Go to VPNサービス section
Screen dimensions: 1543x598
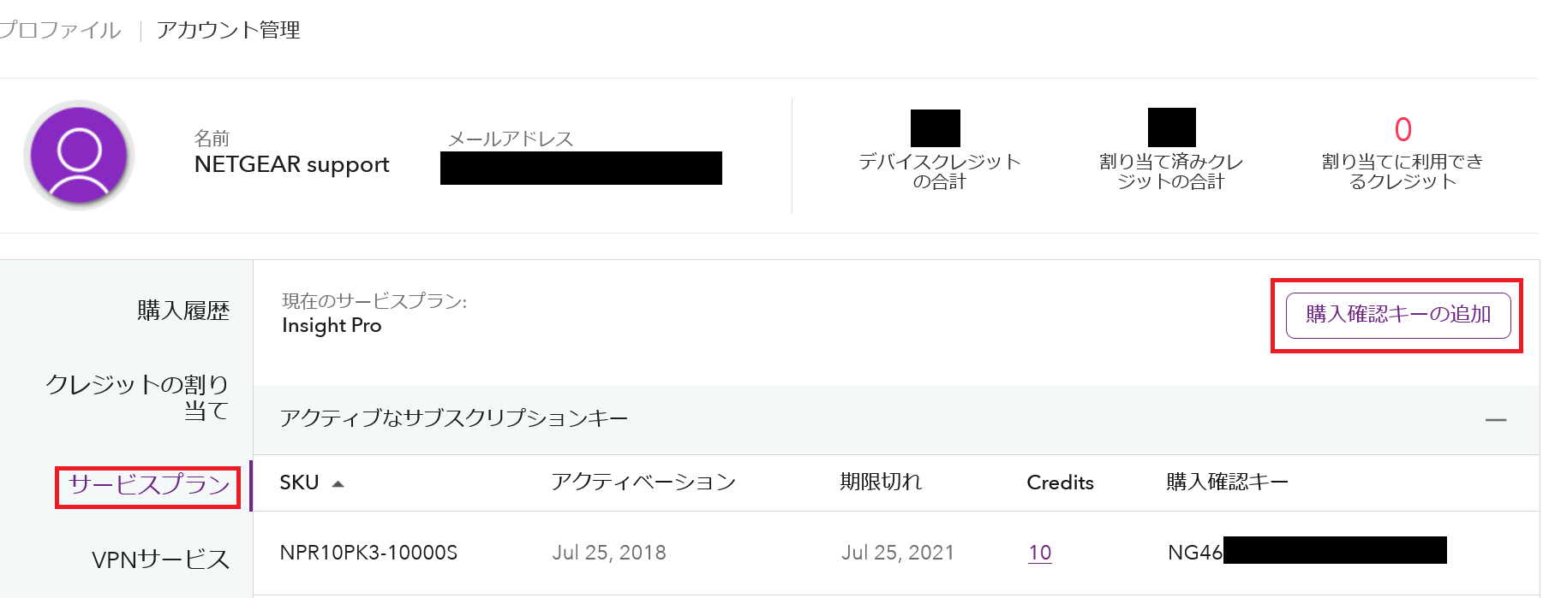pyautogui.click(x=161, y=560)
